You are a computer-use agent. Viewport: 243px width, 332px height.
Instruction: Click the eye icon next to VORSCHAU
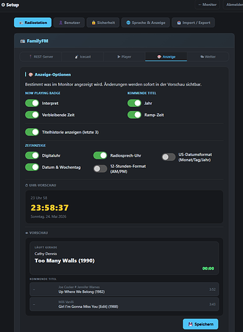(x=26, y=233)
